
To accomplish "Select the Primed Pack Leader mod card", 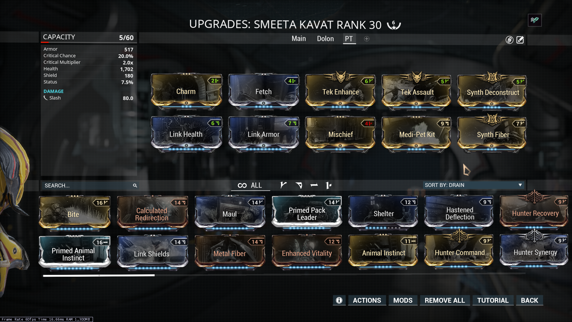I will click(307, 213).
